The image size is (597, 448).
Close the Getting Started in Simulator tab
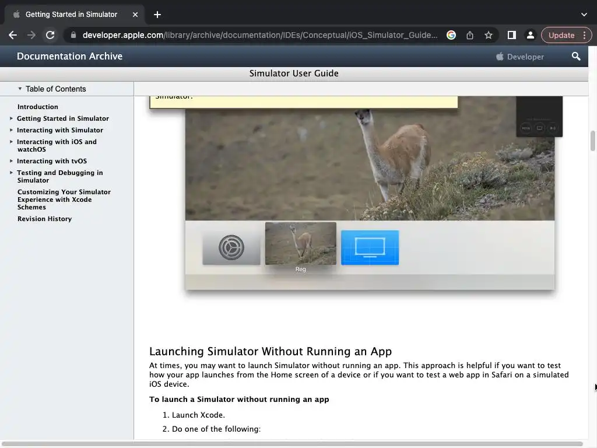pos(135,15)
